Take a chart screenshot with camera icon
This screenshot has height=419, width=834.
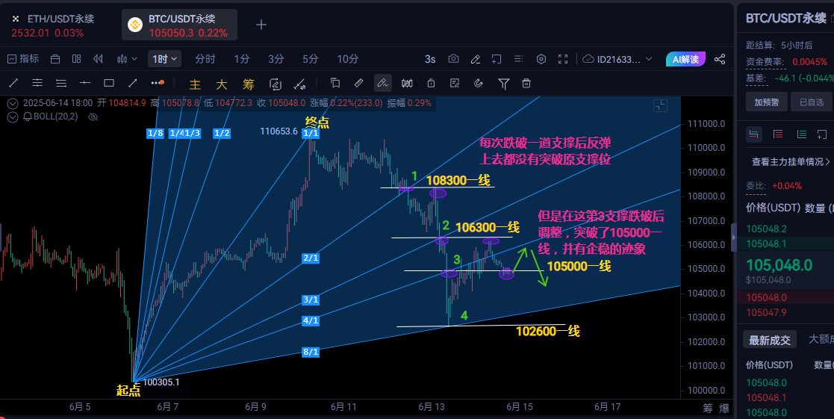pyautogui.click(x=453, y=59)
